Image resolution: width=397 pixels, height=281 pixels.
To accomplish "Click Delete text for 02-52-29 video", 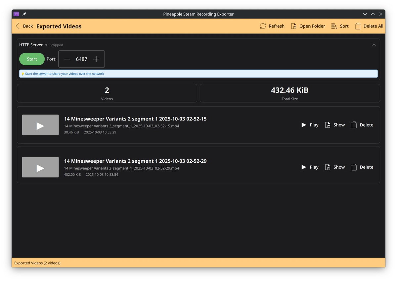I will pos(367,167).
